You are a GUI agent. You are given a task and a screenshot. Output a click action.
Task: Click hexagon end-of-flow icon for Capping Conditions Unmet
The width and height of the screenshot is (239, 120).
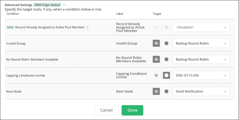[x=166, y=75]
